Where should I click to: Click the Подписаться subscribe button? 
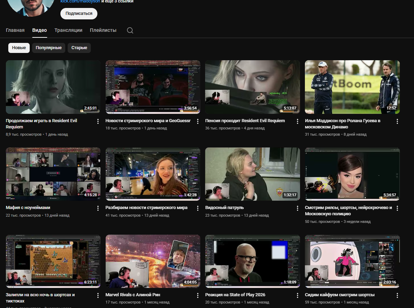[79, 13]
